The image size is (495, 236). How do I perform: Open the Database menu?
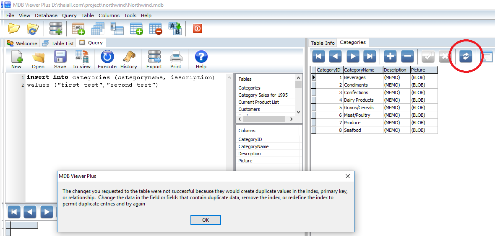(46, 15)
